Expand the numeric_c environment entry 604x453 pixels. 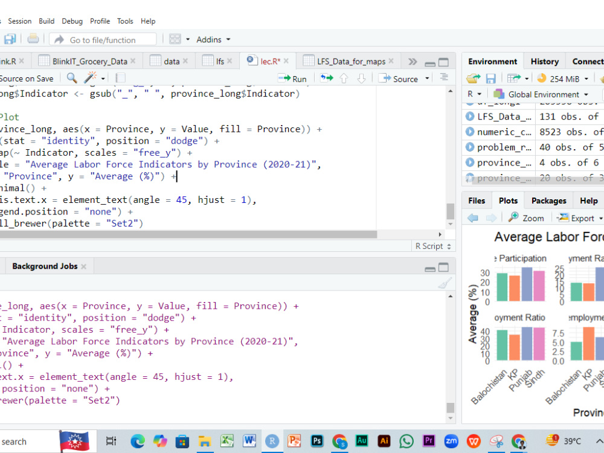(469, 132)
